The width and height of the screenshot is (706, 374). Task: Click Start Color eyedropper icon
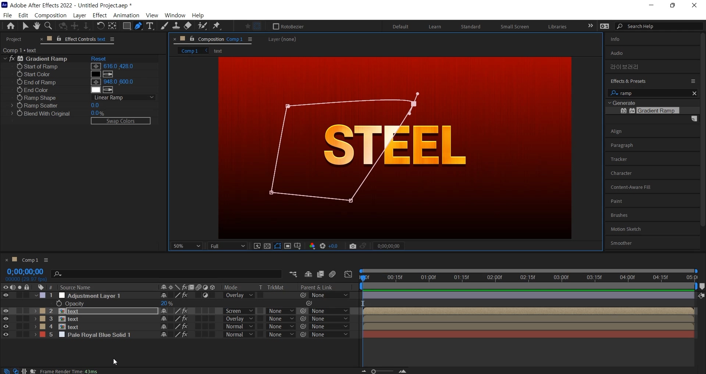(108, 74)
